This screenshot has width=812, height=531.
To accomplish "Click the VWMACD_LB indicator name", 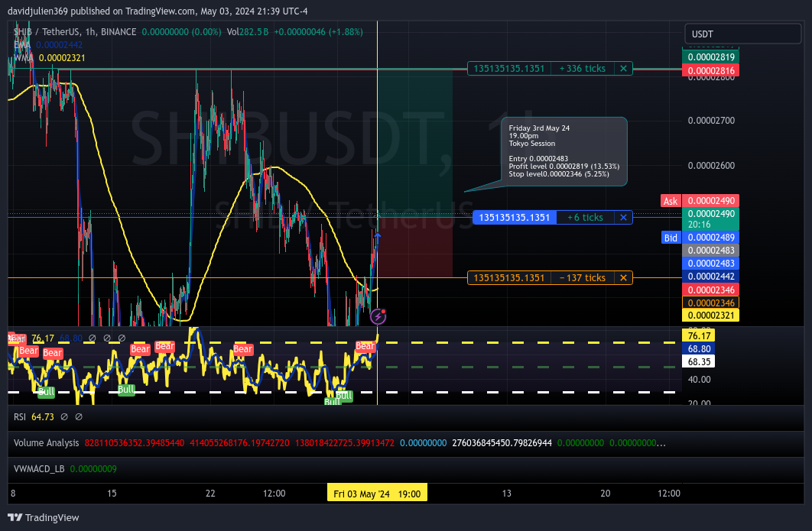I will click(39, 469).
